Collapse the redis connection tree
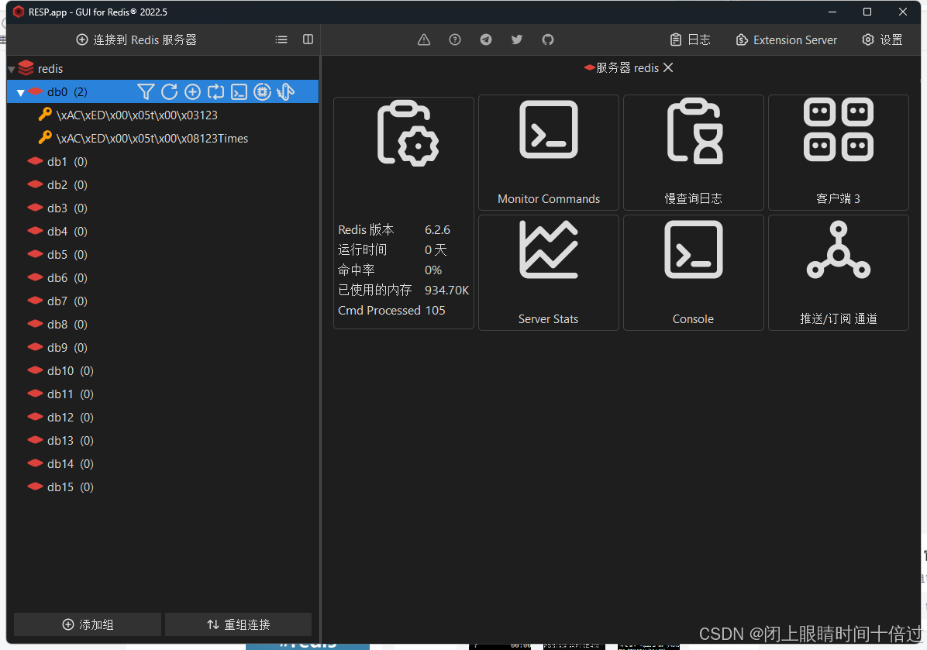The image size is (927, 650). pos(11,69)
